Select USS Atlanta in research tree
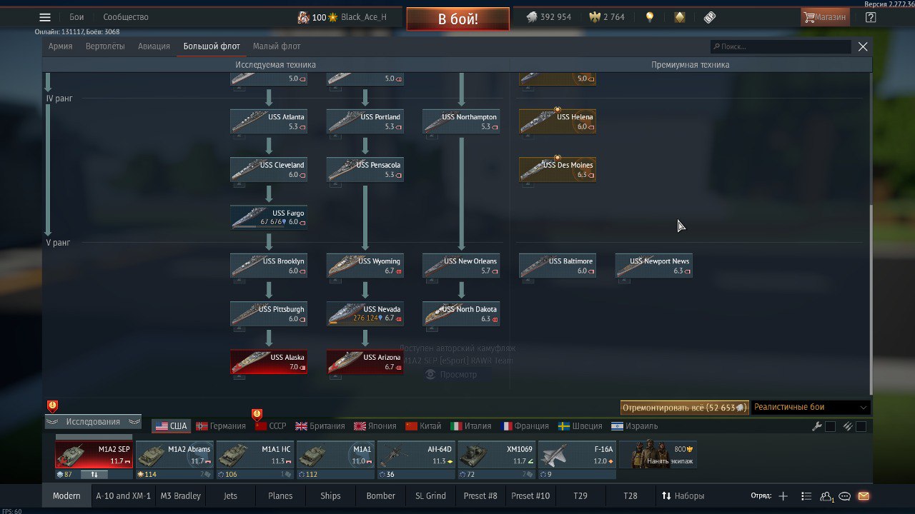The height and width of the screenshot is (514, 915). (x=269, y=121)
